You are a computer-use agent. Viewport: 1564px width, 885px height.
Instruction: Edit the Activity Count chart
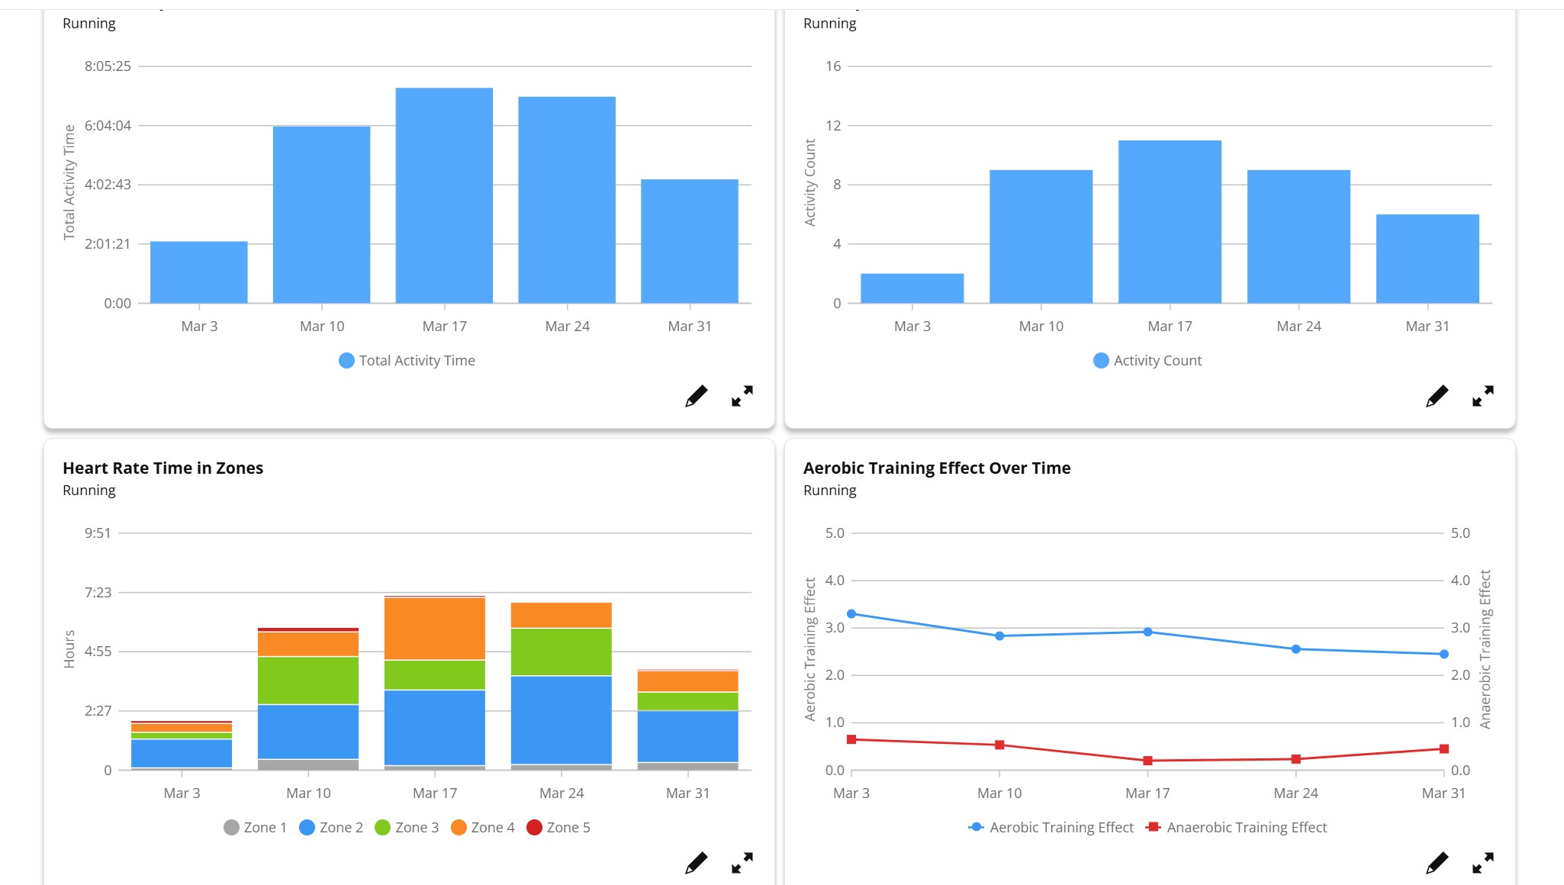tap(1437, 396)
